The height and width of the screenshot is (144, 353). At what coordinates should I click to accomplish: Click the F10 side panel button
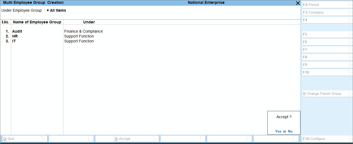pos(325,73)
